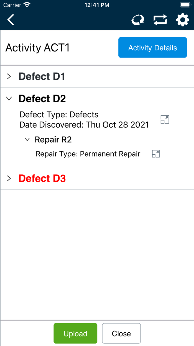Open Repair R2 details expand icon

coord(156,154)
